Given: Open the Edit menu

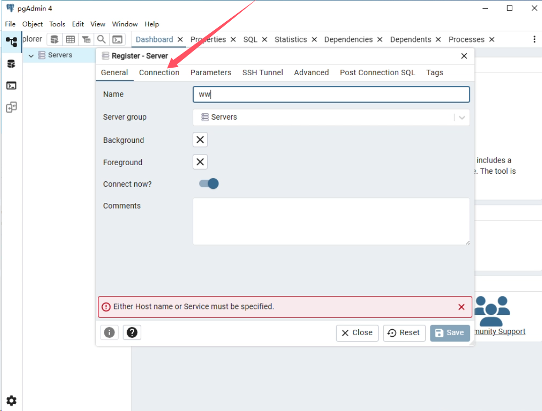Looking at the screenshot, I should pyautogui.click(x=78, y=24).
